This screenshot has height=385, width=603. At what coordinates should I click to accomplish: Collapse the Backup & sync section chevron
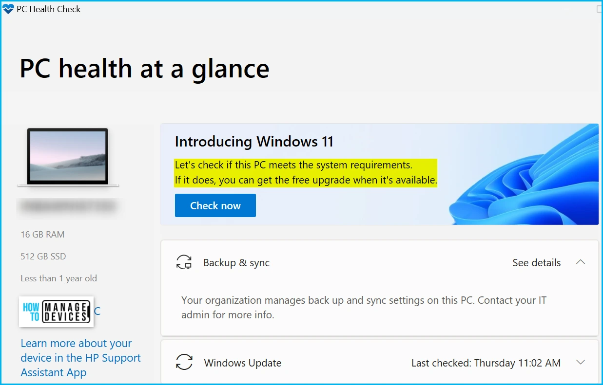point(580,262)
